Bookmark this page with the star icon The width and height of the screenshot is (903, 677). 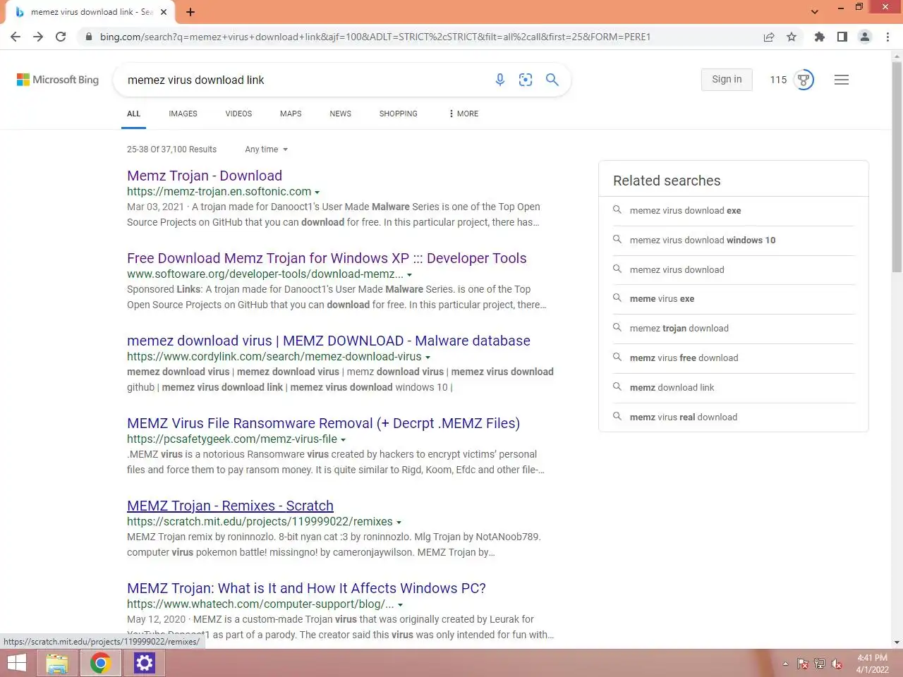click(792, 37)
